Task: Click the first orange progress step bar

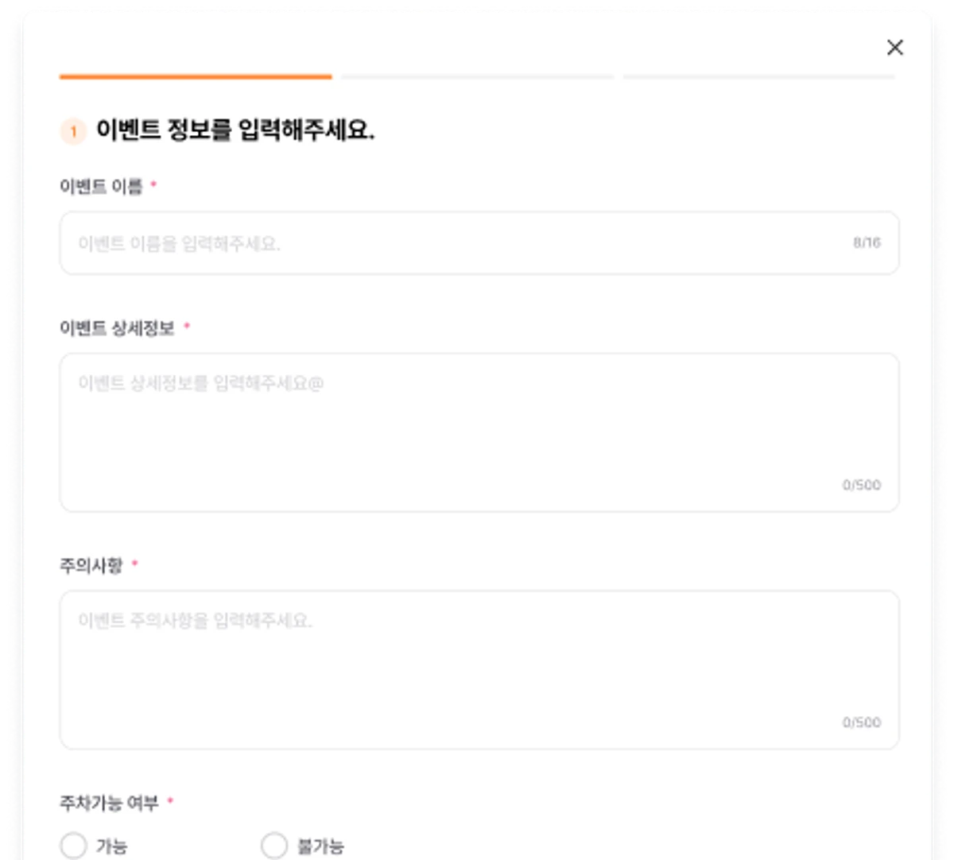Action: click(x=196, y=77)
